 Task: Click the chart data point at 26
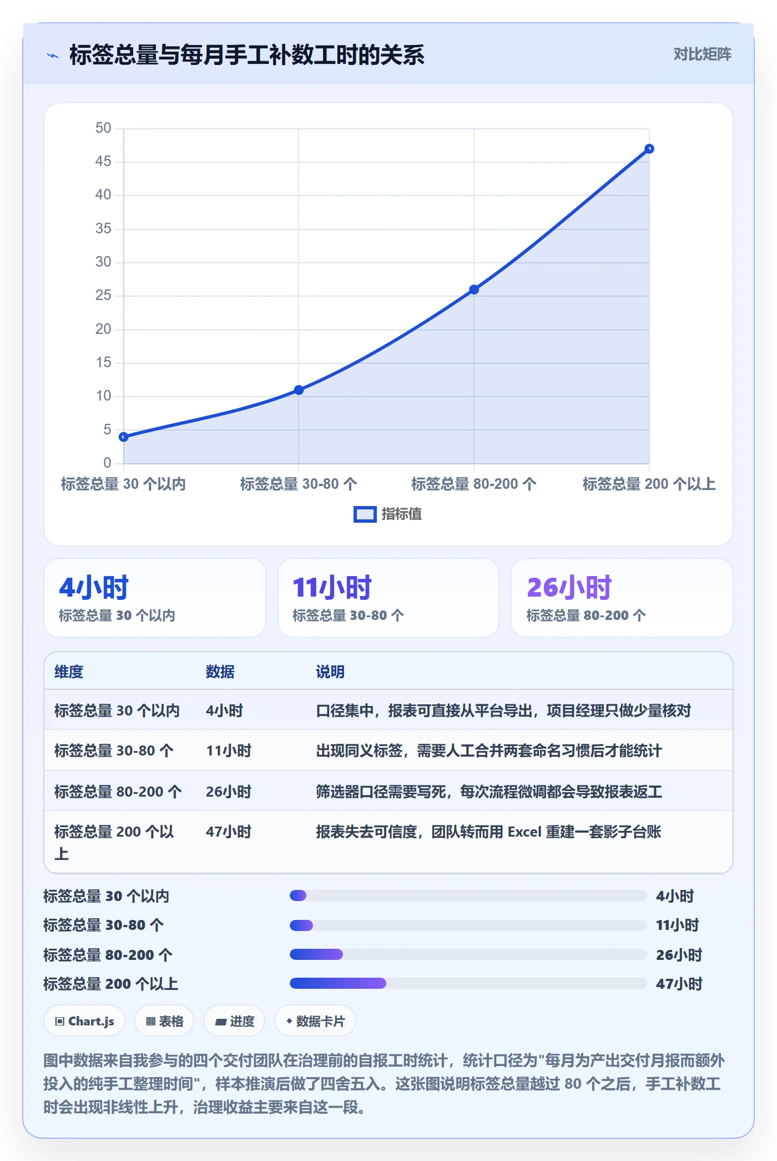point(474,289)
